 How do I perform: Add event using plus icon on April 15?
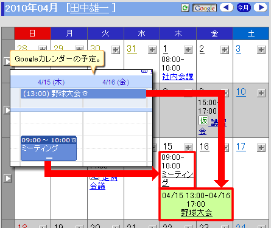188,148
